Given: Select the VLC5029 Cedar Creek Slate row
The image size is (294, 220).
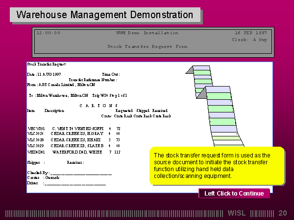Looking at the screenshot, I should pos(73,146).
